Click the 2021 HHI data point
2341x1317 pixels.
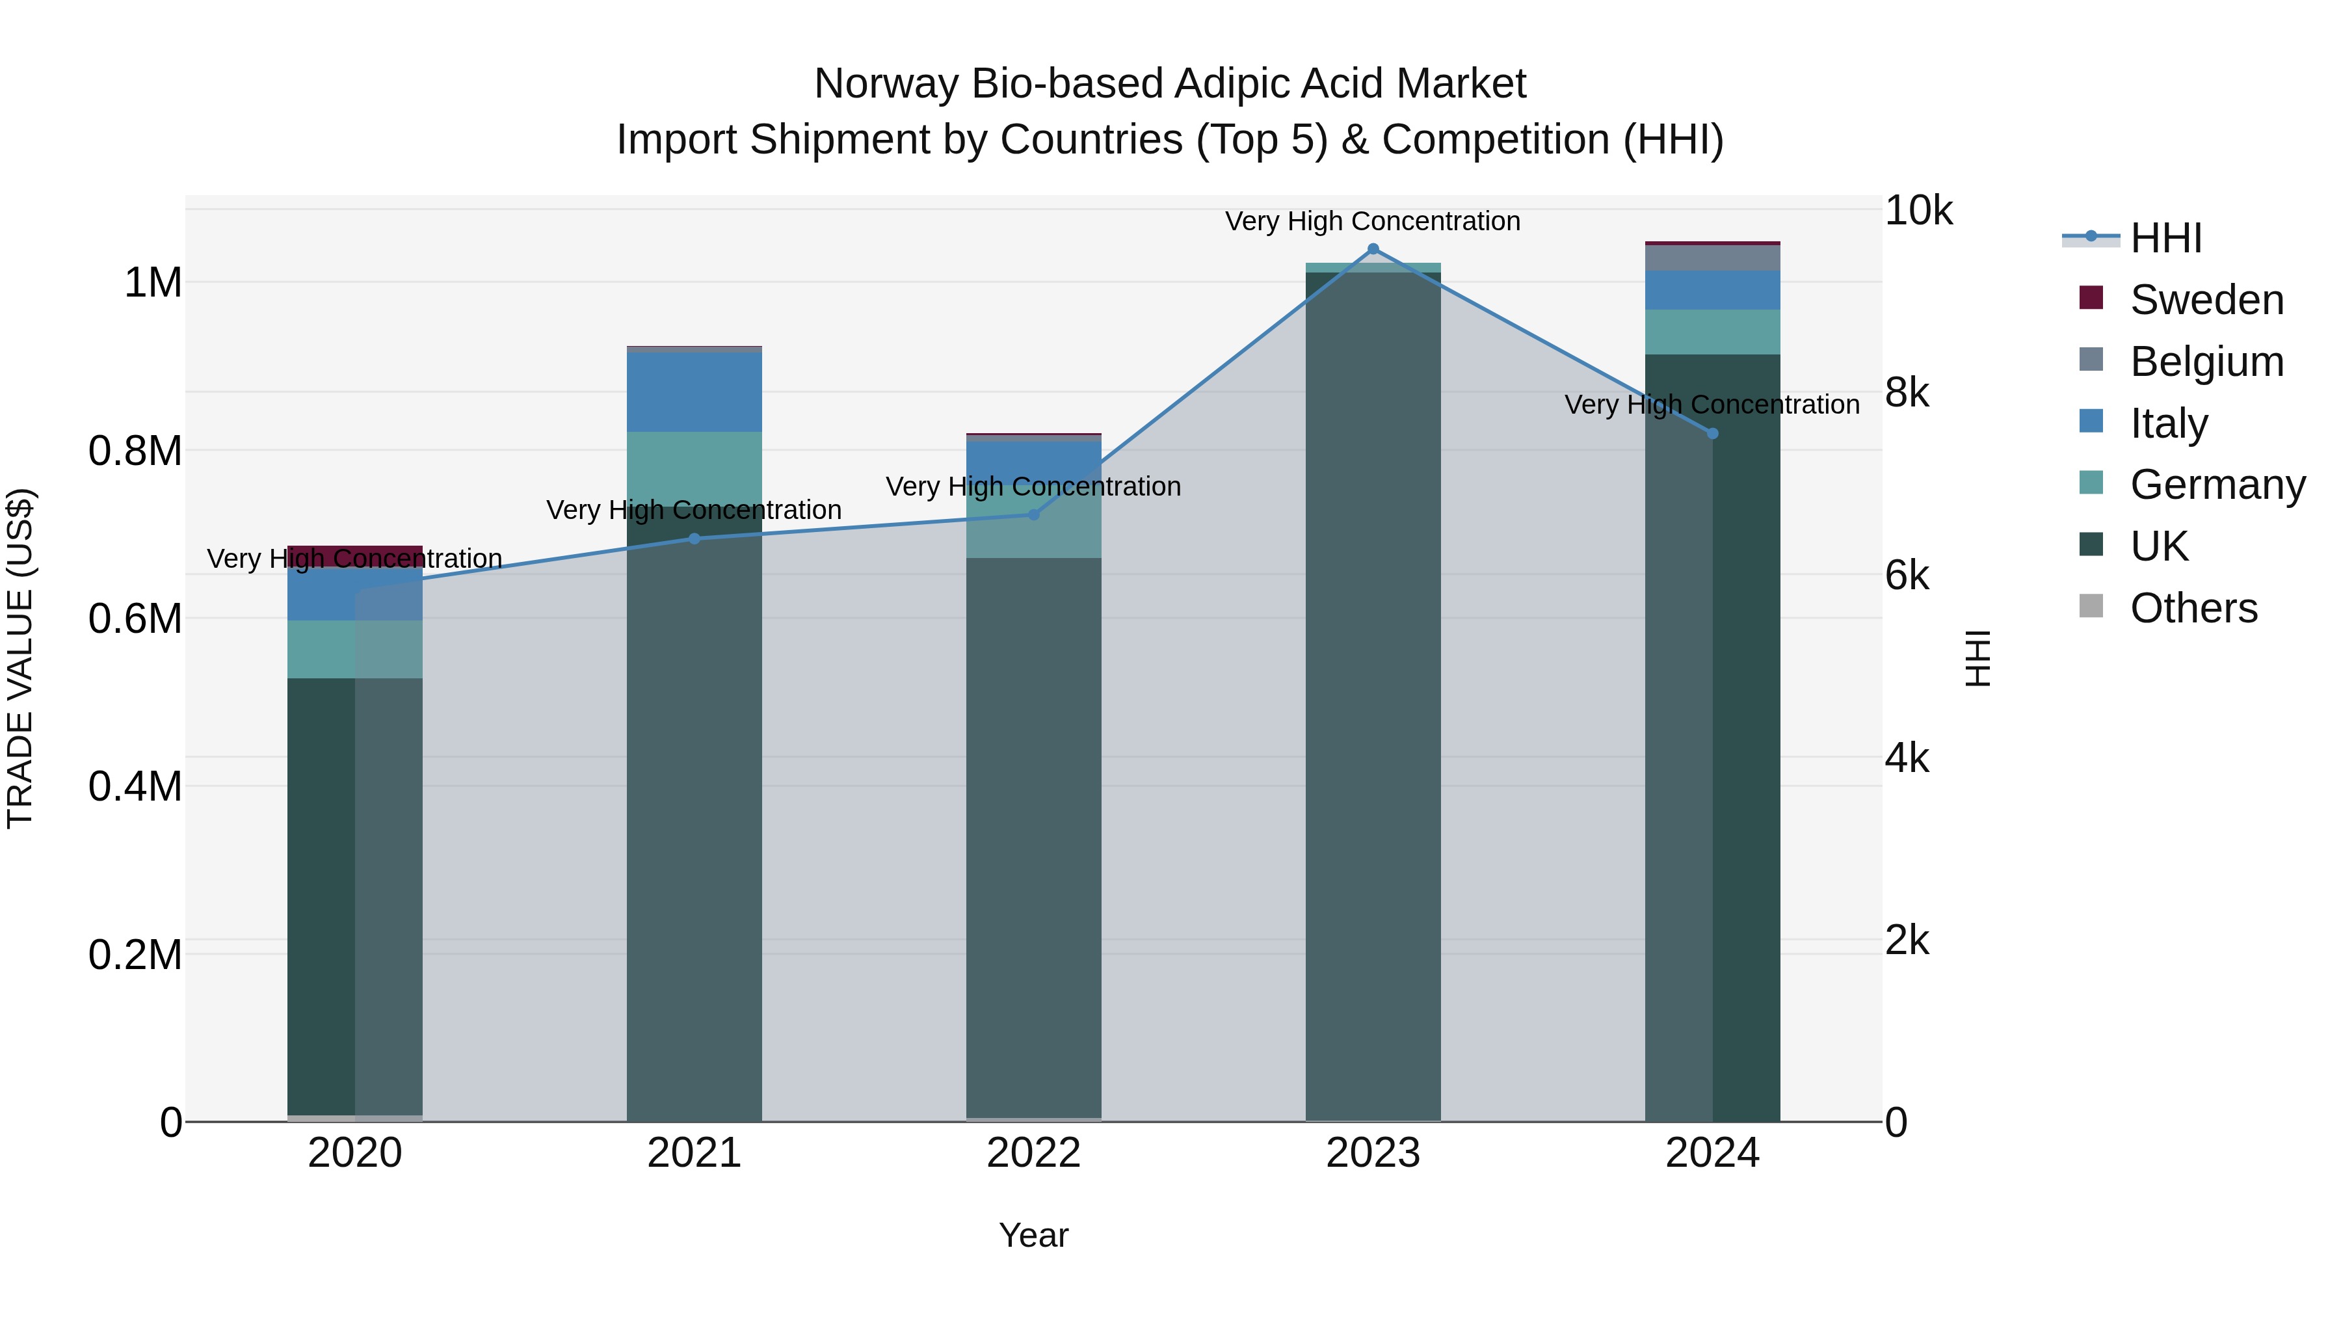694,539
